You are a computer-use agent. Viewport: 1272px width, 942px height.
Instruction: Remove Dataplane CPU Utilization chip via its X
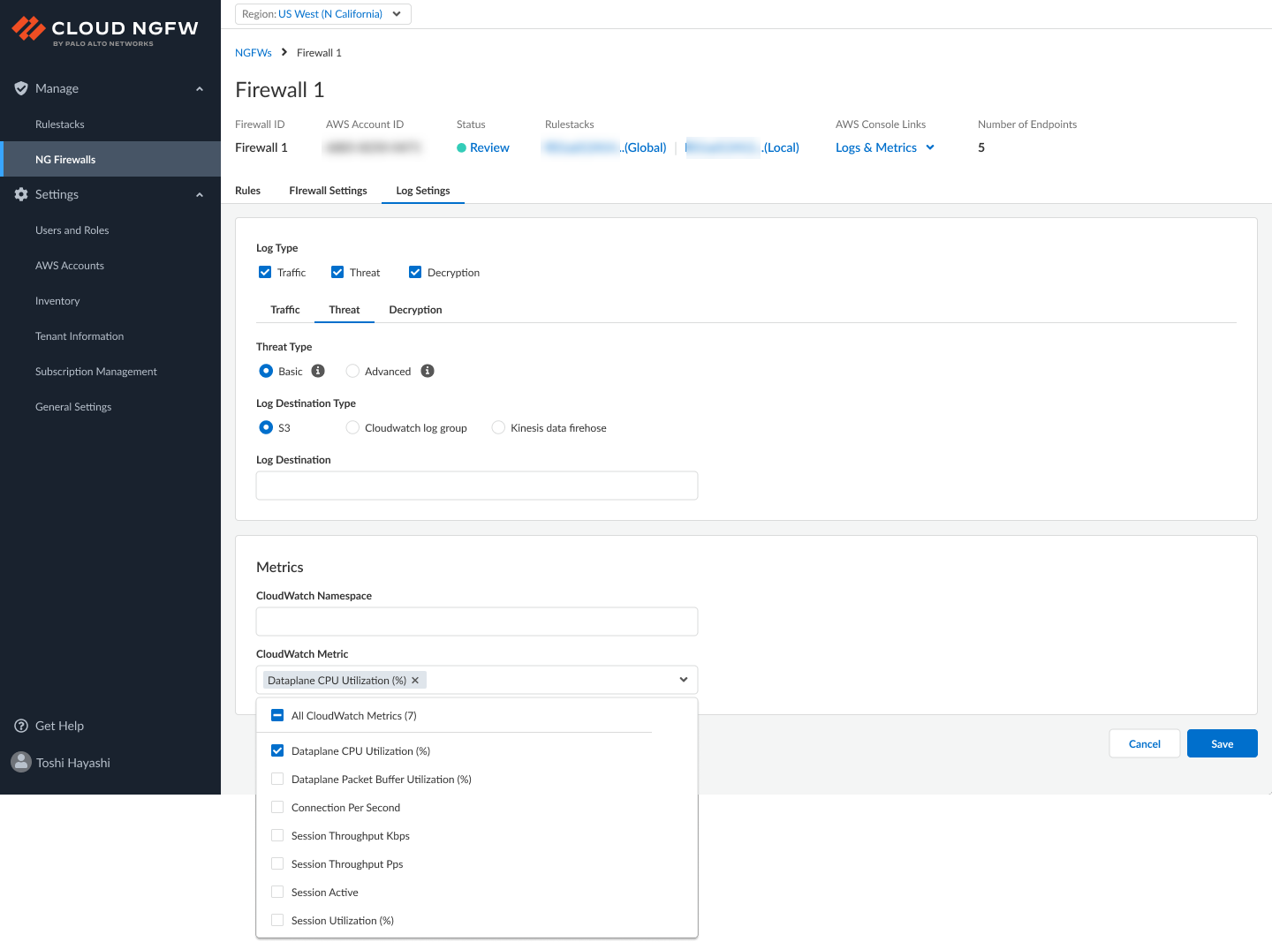415,680
